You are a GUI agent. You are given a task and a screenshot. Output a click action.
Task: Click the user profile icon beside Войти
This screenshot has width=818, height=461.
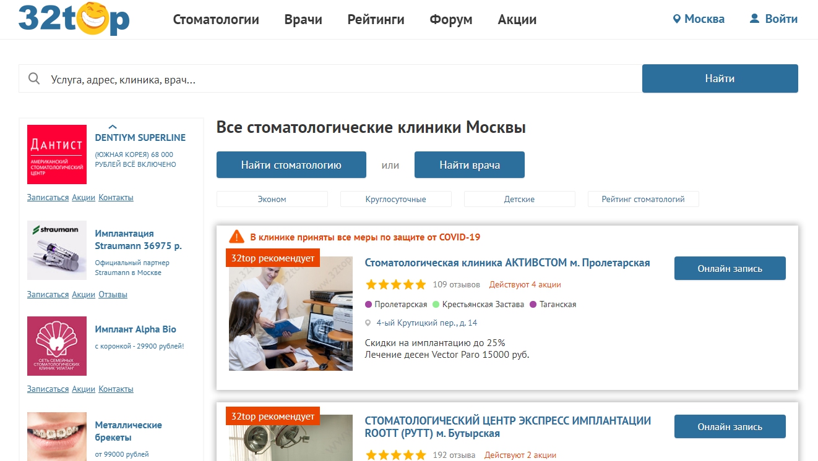click(x=754, y=19)
